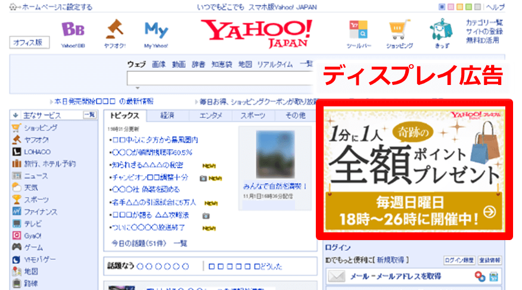The image size is (522, 290).
Task: Switch to the エンタメ tab
Action: (211, 115)
